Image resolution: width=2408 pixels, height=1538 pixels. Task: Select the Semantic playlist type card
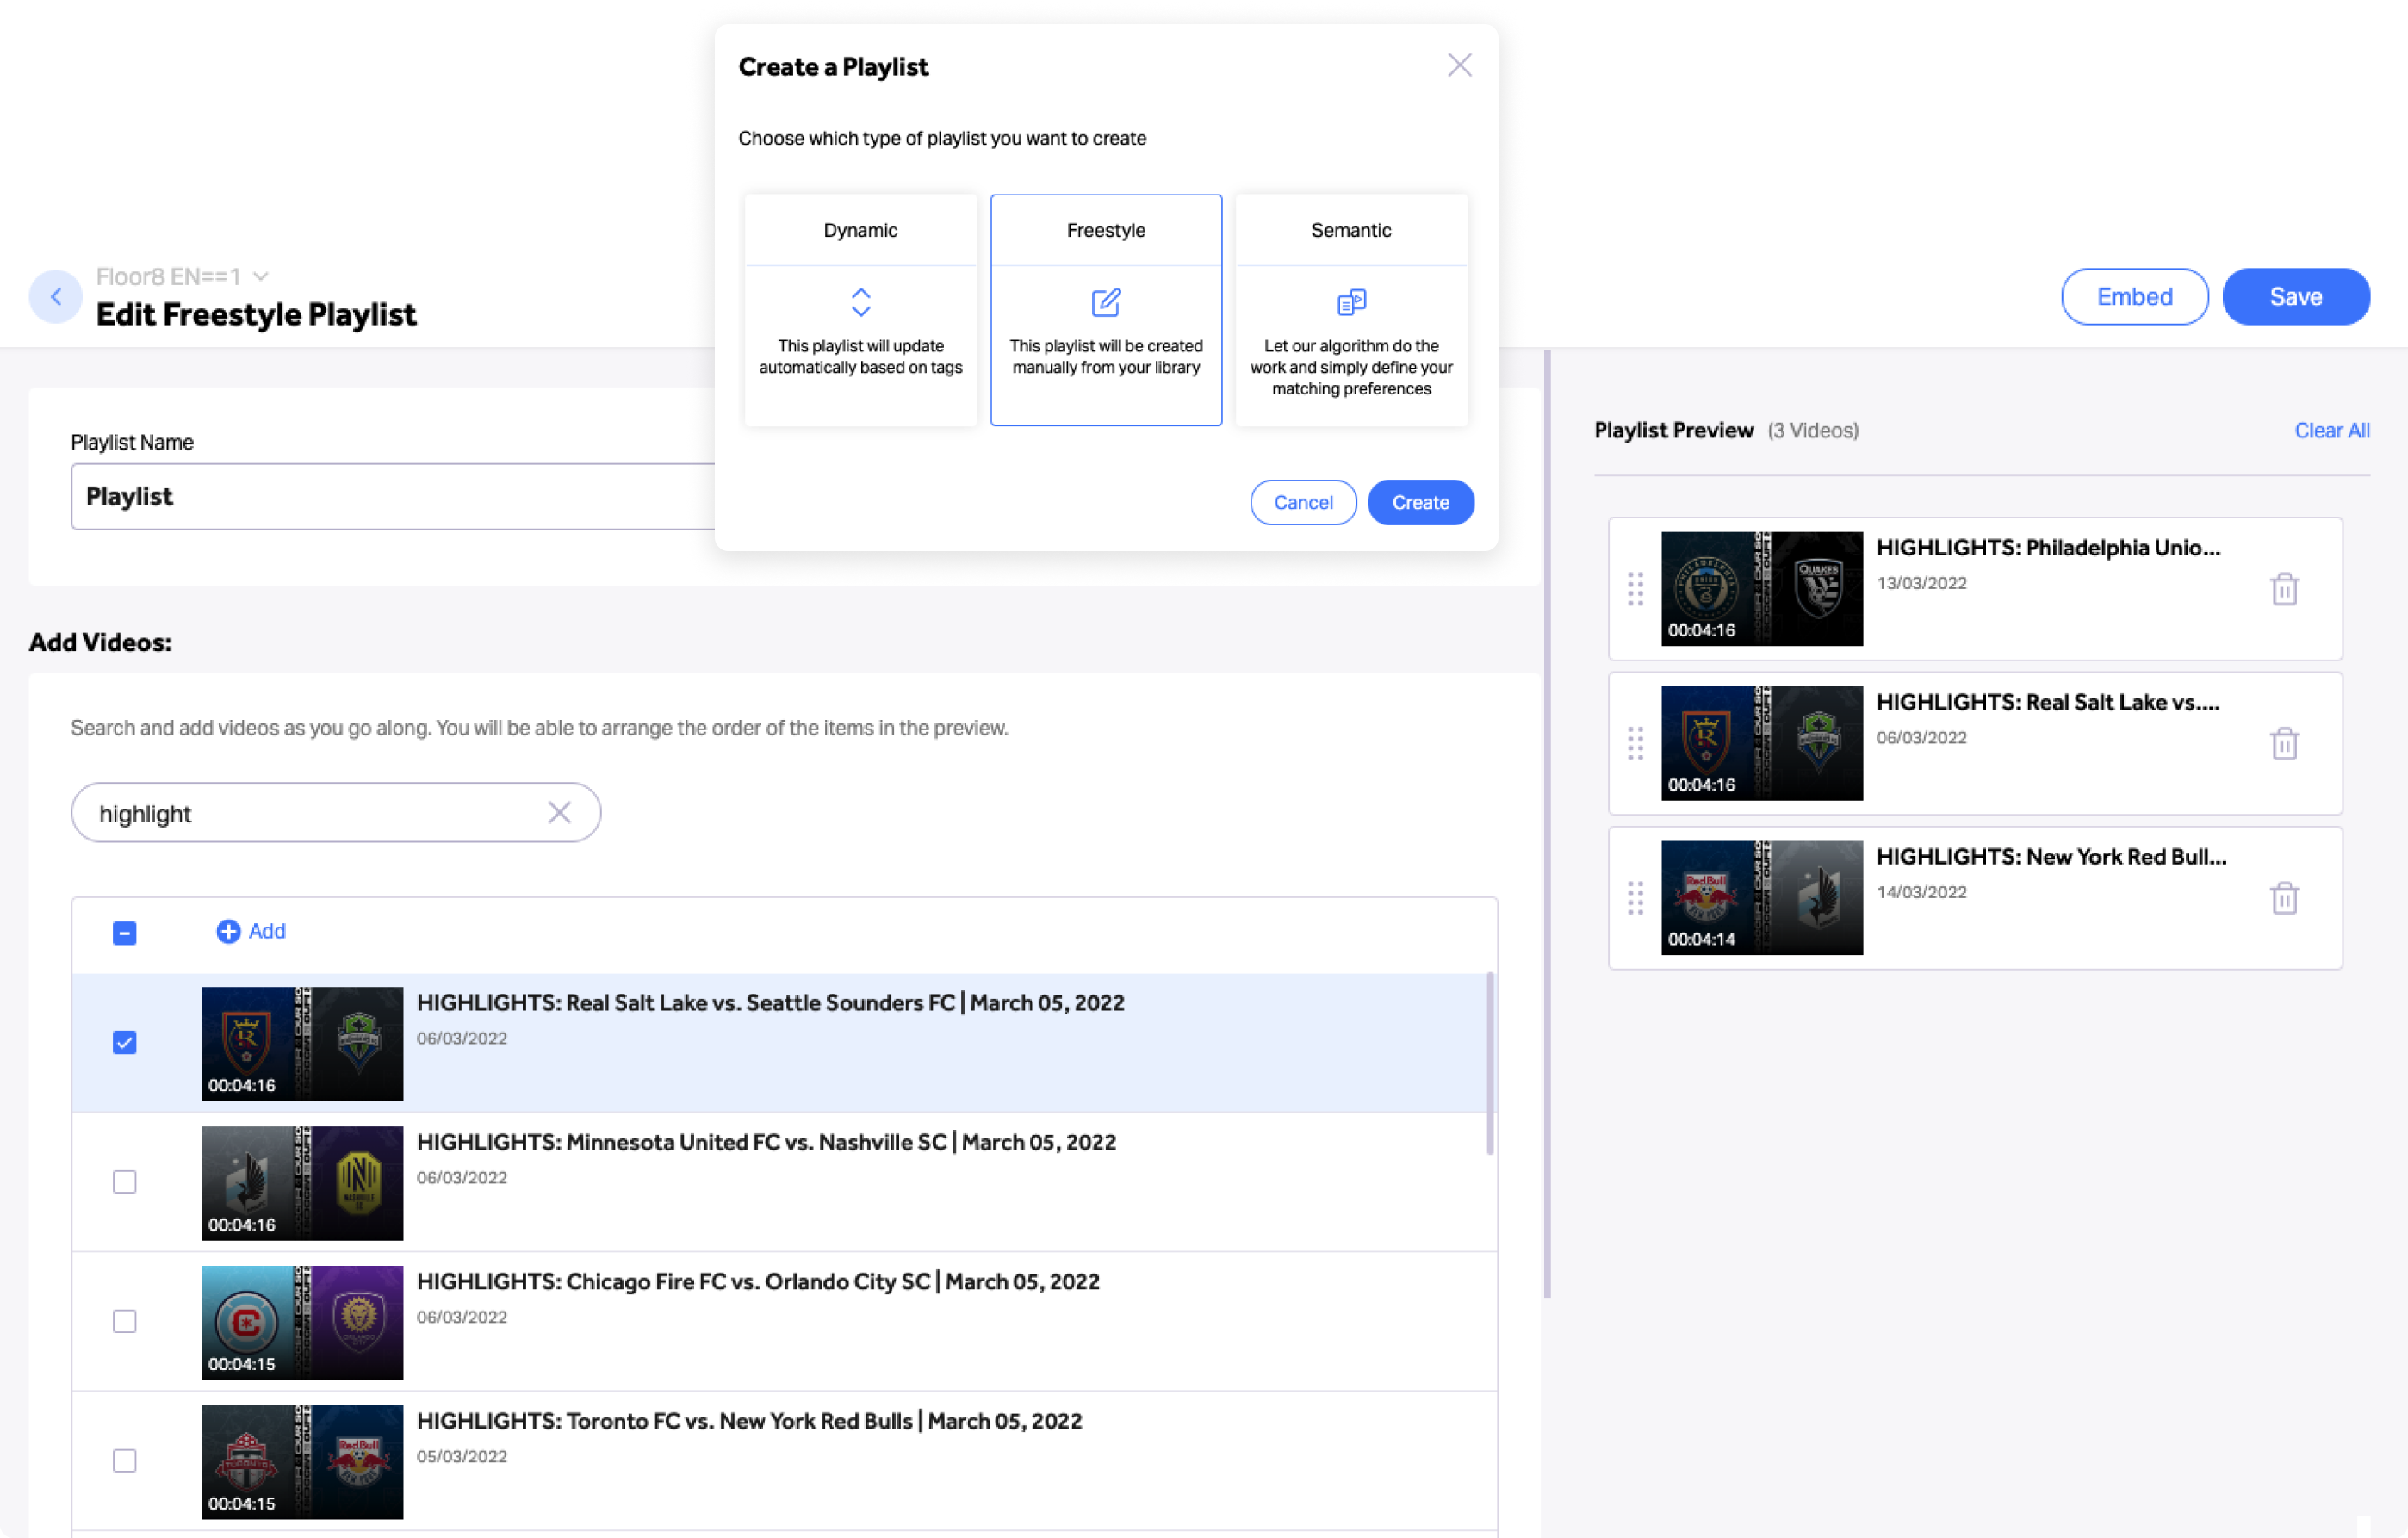coord(1351,310)
